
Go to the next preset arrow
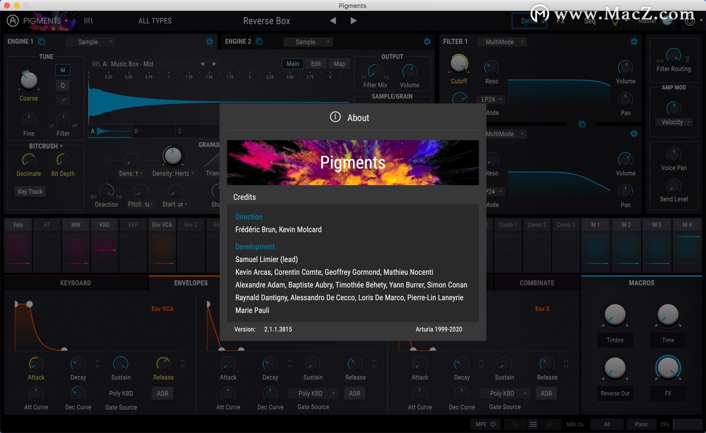tap(353, 21)
